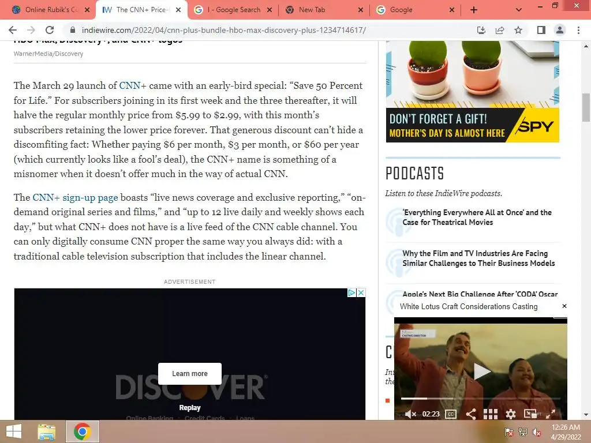This screenshot has height=443, width=591.
Task: Open the Chrome side panel
Action: 541,30
